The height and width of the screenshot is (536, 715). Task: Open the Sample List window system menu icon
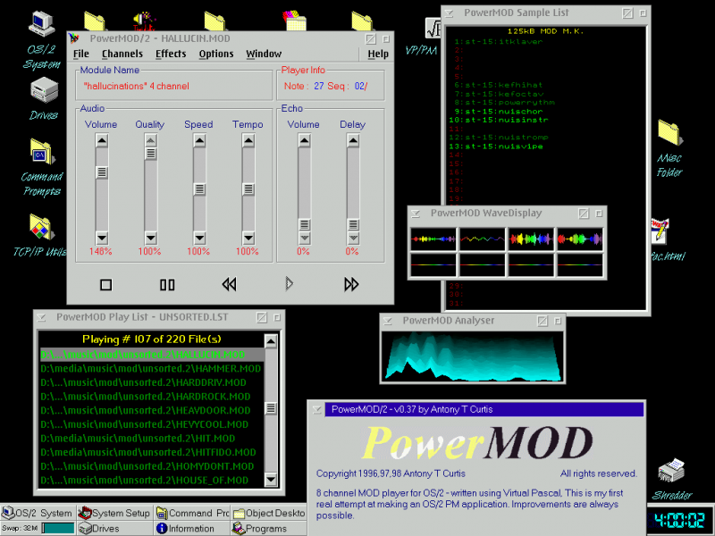[x=450, y=13]
